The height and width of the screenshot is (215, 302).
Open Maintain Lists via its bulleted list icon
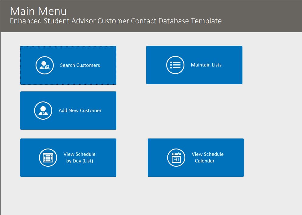[175, 65]
